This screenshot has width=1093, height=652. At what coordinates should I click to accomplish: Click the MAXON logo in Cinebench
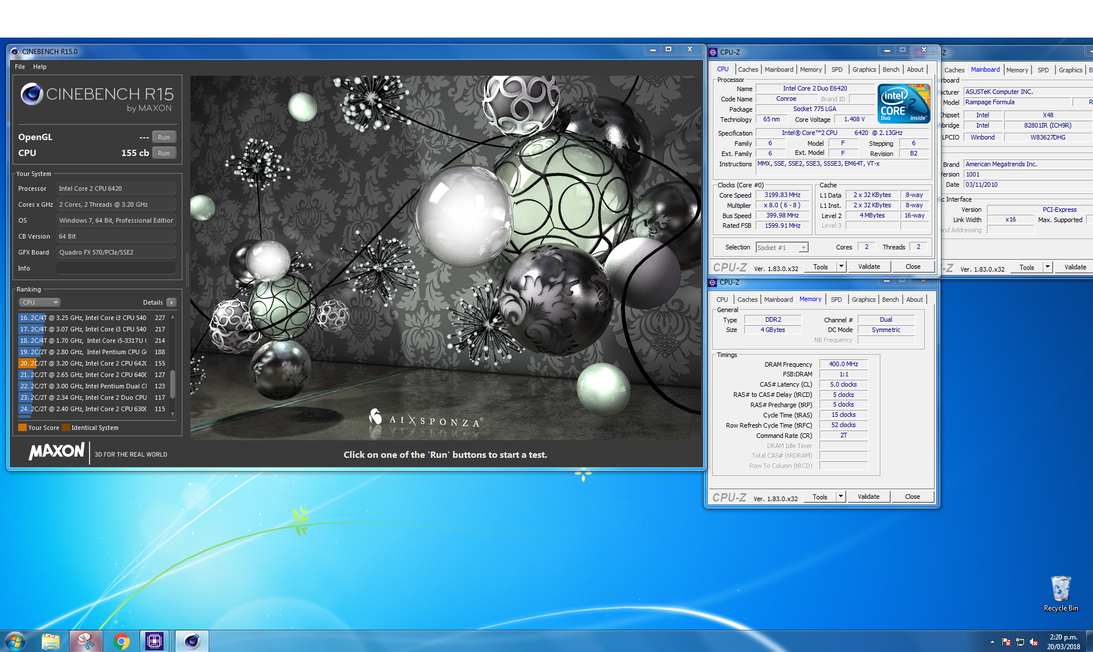pos(56,452)
